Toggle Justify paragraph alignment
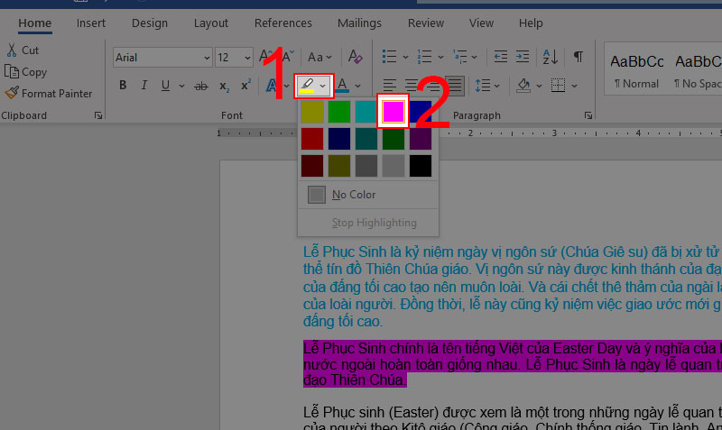The width and height of the screenshot is (722, 430). click(454, 86)
